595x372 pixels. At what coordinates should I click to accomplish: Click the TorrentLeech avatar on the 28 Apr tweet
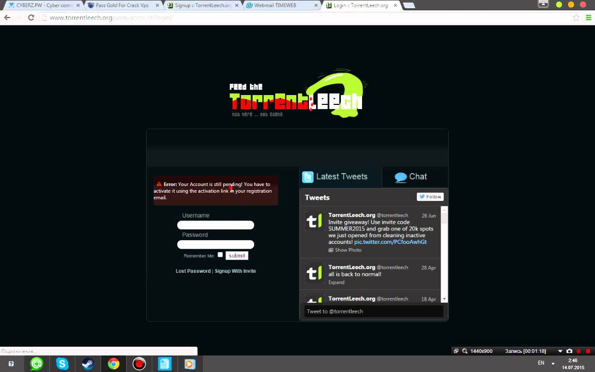[x=314, y=273]
